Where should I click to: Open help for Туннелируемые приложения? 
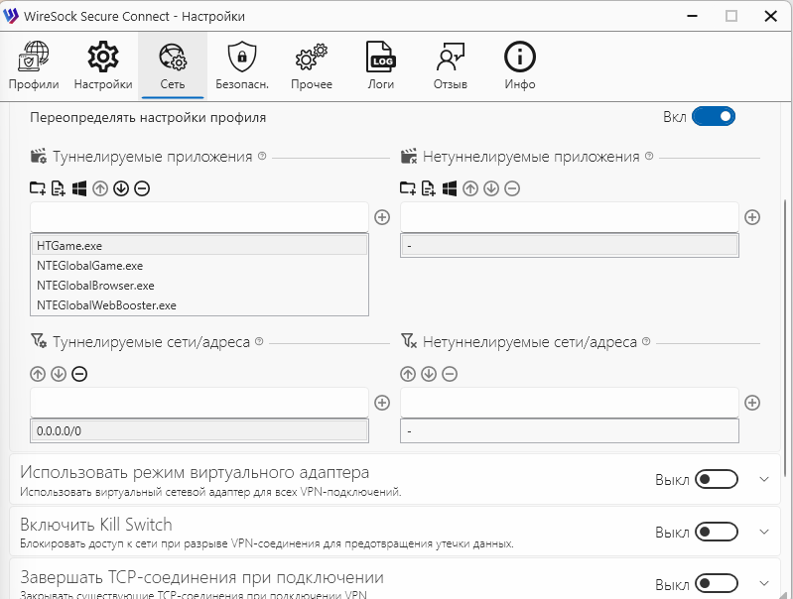262,156
